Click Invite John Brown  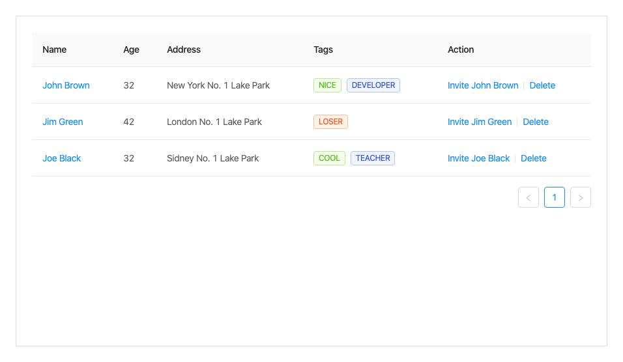click(x=483, y=85)
